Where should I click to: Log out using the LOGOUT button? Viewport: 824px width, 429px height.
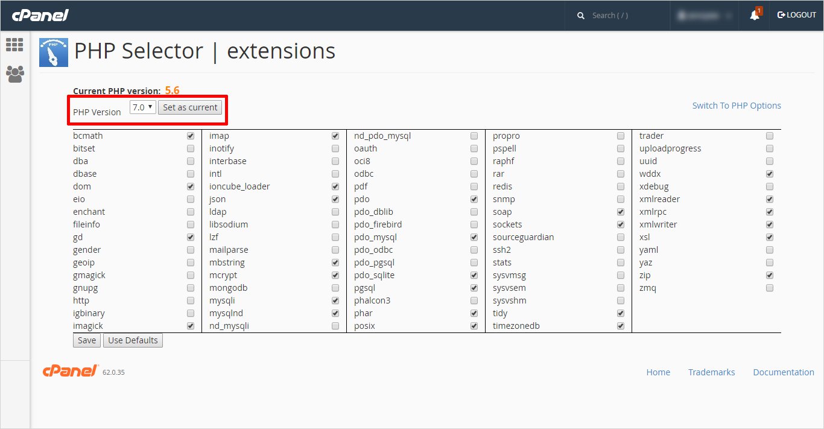[x=796, y=15]
